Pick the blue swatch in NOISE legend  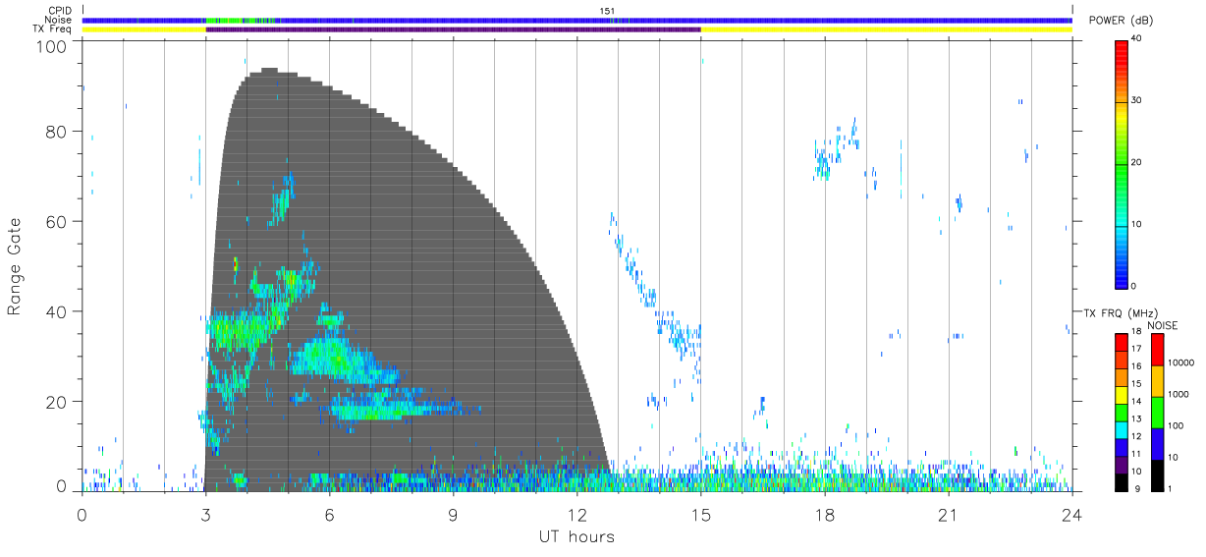point(1157,444)
